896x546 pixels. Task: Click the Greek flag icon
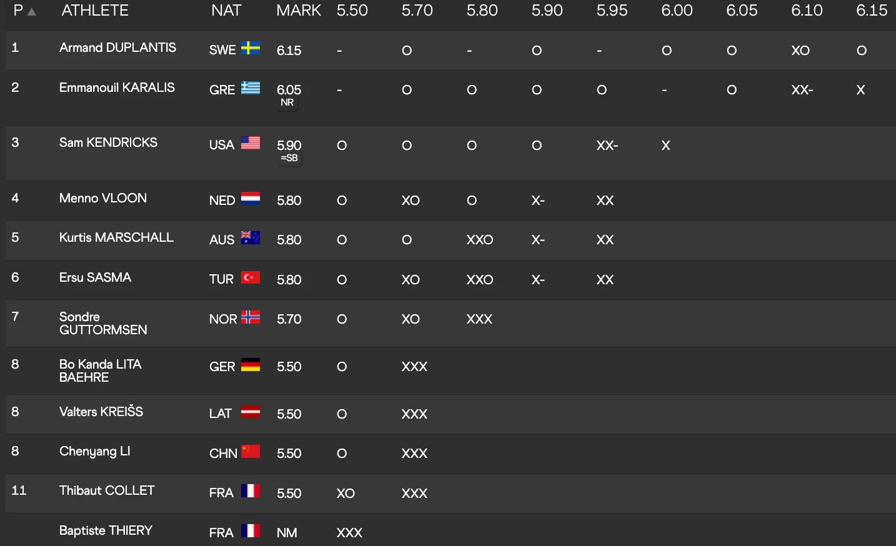(251, 88)
